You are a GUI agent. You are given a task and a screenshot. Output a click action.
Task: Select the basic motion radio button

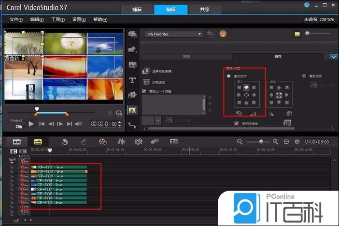click(228, 76)
